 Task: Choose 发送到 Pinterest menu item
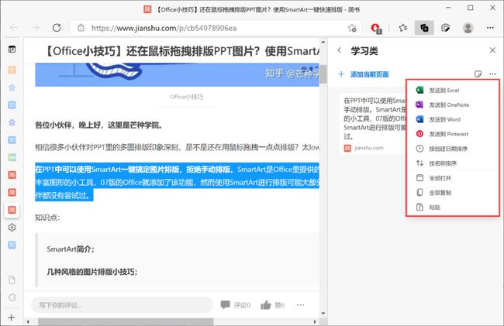[453, 134]
